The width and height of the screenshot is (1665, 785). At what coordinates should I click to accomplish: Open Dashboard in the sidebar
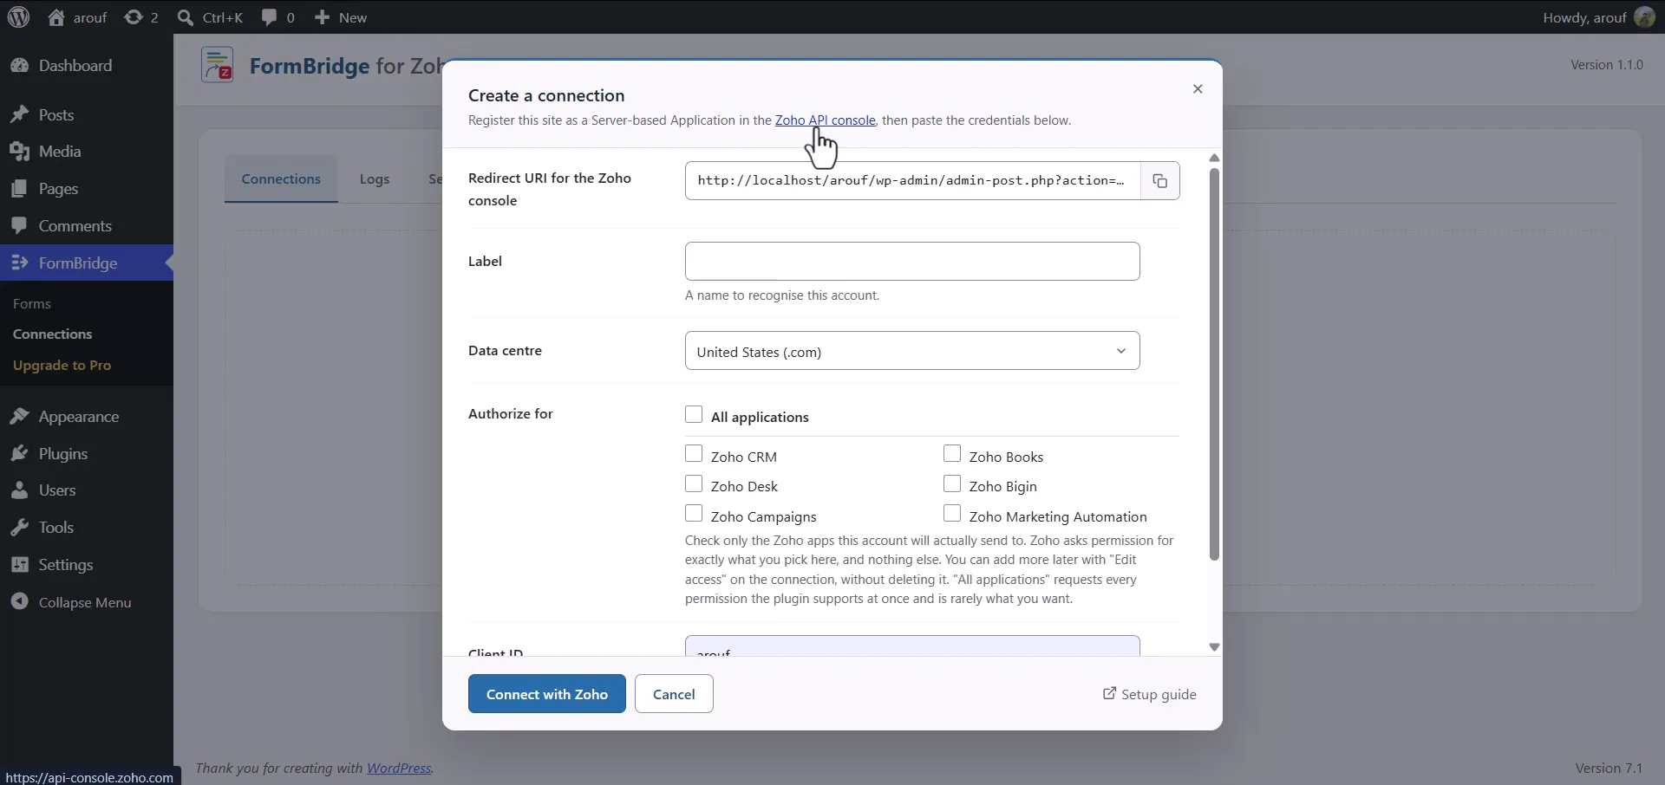(x=87, y=66)
